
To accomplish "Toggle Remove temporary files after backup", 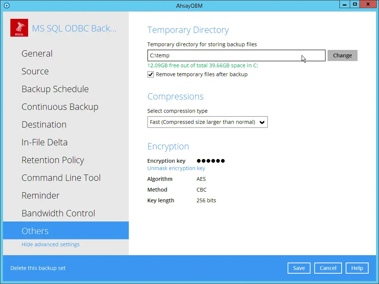I will click(151, 74).
